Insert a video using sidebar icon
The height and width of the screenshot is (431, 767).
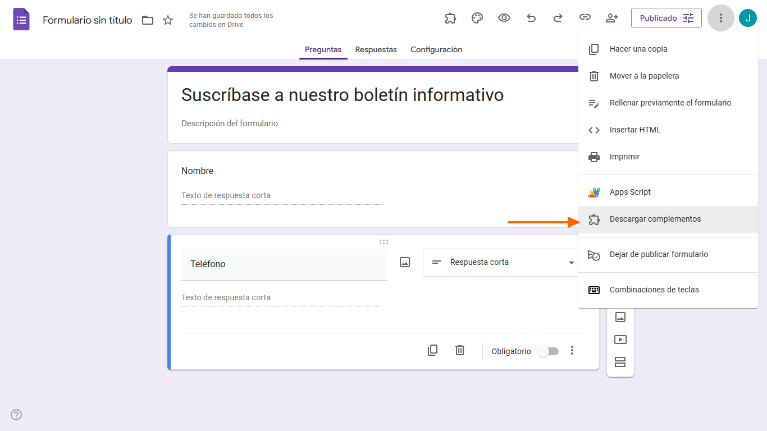tap(620, 340)
